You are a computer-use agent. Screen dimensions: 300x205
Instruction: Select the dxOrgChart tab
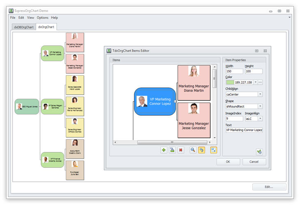tap(46, 27)
